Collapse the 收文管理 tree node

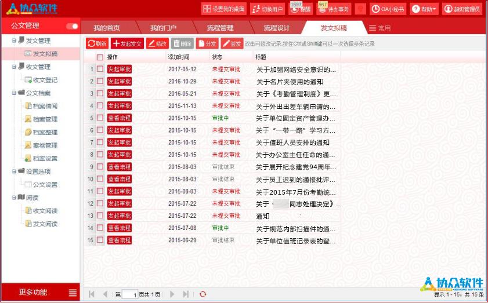point(14,67)
